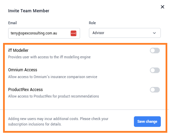Image resolution: width=169 pixels, height=133 pixels.
Task: Click ProductRex Access heading text
Action: coord(26,90)
